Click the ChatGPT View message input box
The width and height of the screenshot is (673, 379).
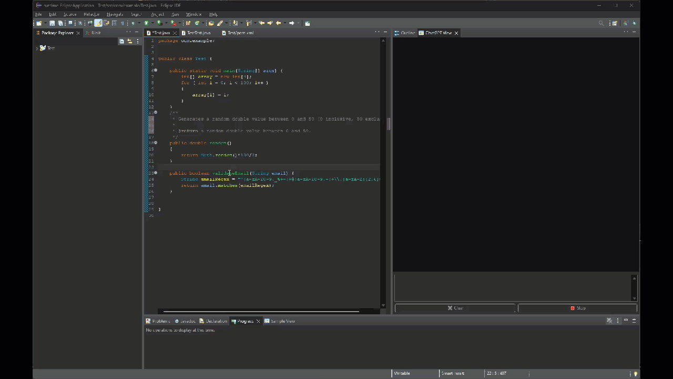click(x=512, y=287)
